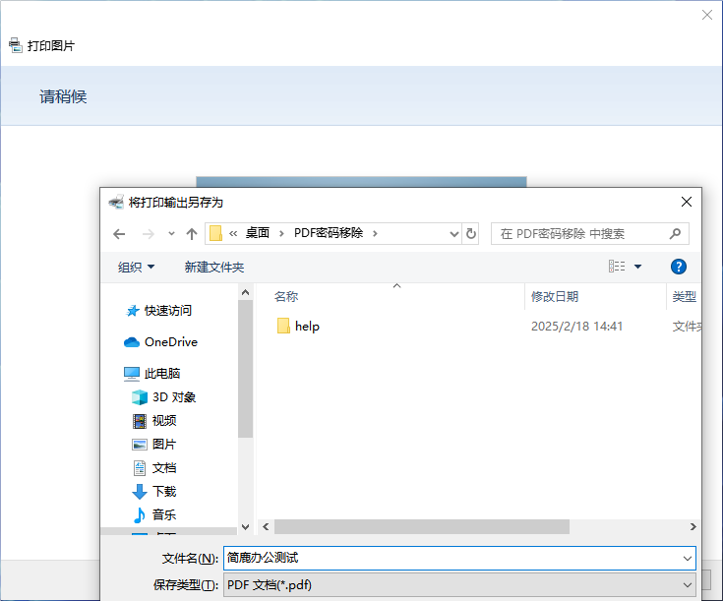This screenshot has height=601, width=723.
Task: Click 桌面 in the address path
Action: coord(258,233)
